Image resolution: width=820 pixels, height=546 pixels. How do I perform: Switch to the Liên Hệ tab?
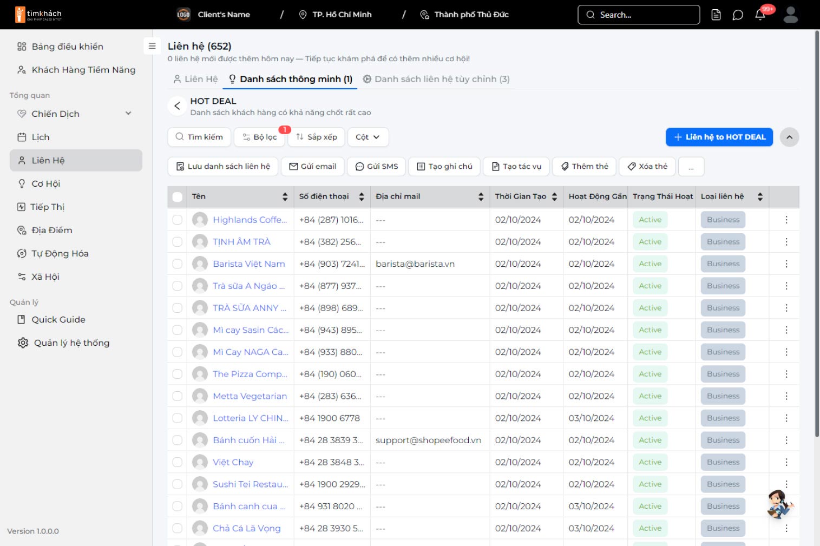tap(195, 79)
